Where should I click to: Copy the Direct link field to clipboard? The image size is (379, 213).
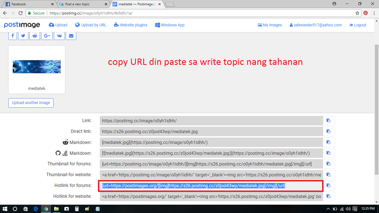[x=329, y=131]
